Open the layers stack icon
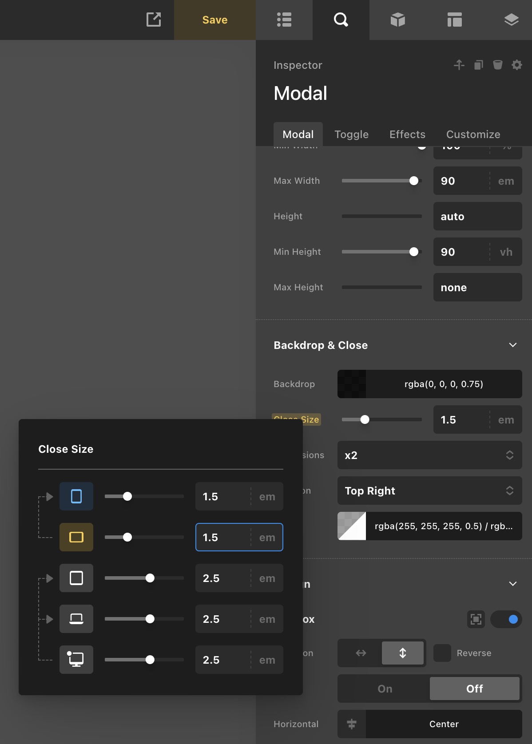This screenshot has width=532, height=744. point(511,20)
